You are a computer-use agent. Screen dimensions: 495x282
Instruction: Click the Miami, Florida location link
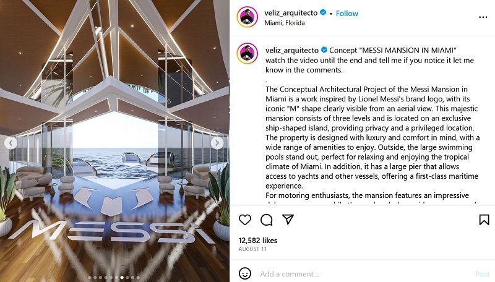tap(285, 23)
